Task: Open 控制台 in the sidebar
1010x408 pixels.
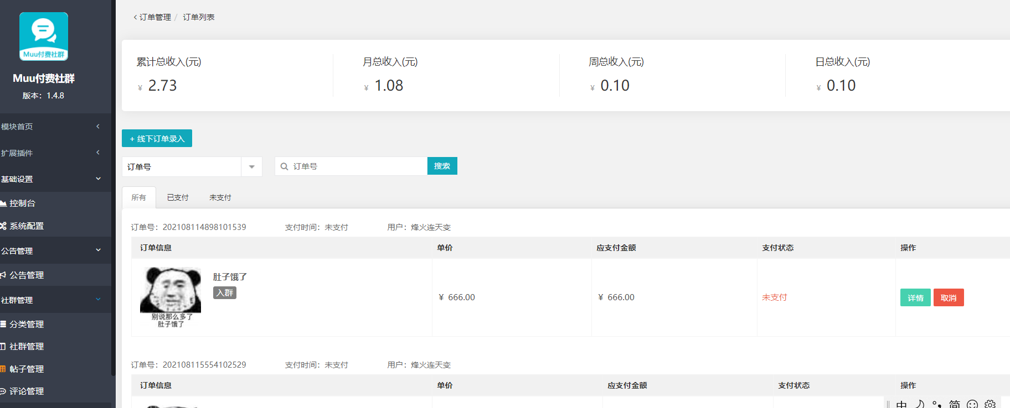Action: click(22, 203)
